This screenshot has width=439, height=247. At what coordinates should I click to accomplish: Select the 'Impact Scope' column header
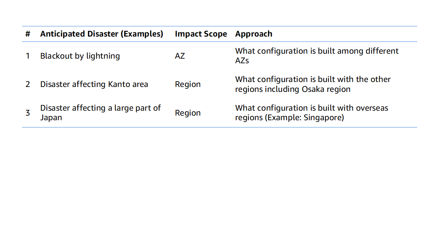201,34
